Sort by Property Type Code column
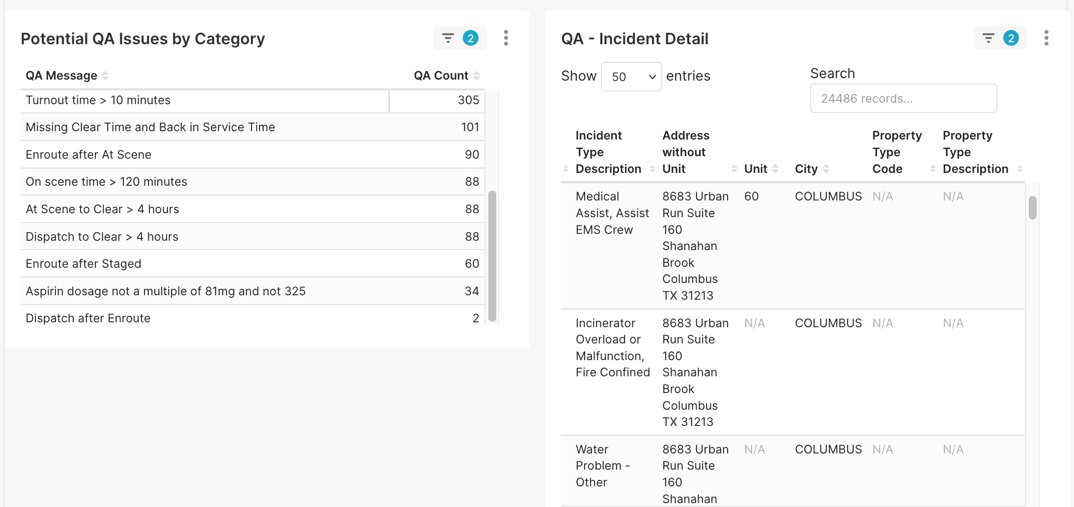The width and height of the screenshot is (1074, 507). (x=933, y=169)
